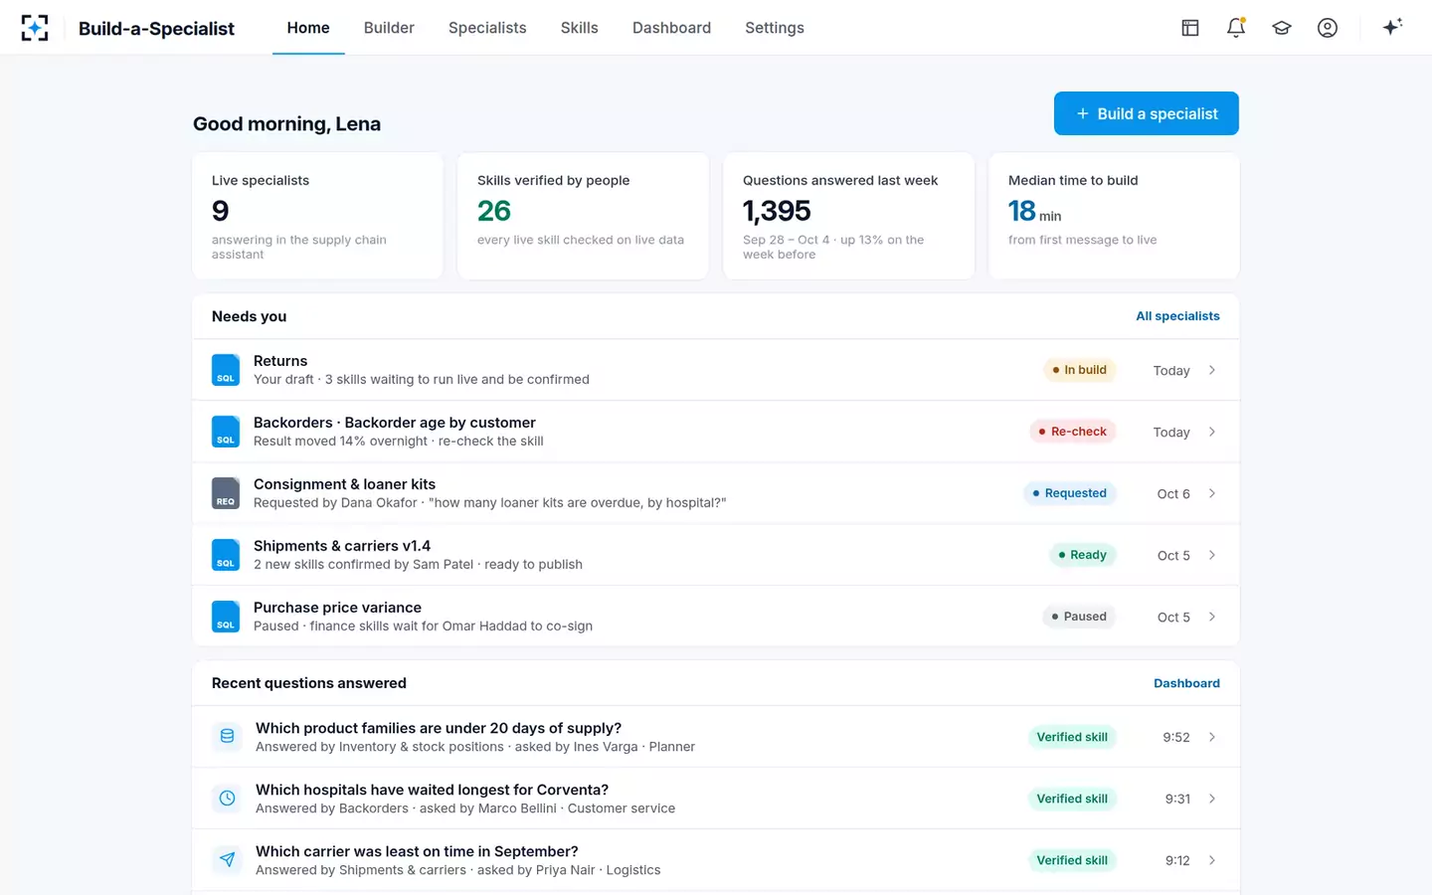Image resolution: width=1432 pixels, height=895 pixels.
Task: Open the graduation cap learning icon
Action: (x=1282, y=28)
